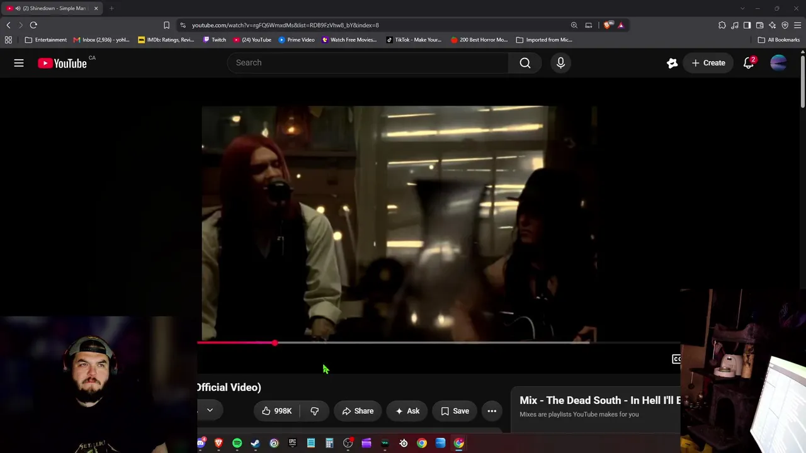
Task: Switch to the Shinedown - Simple Man tab
Action: [53, 8]
